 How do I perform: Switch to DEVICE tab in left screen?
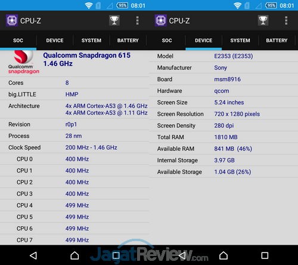tap(55, 41)
